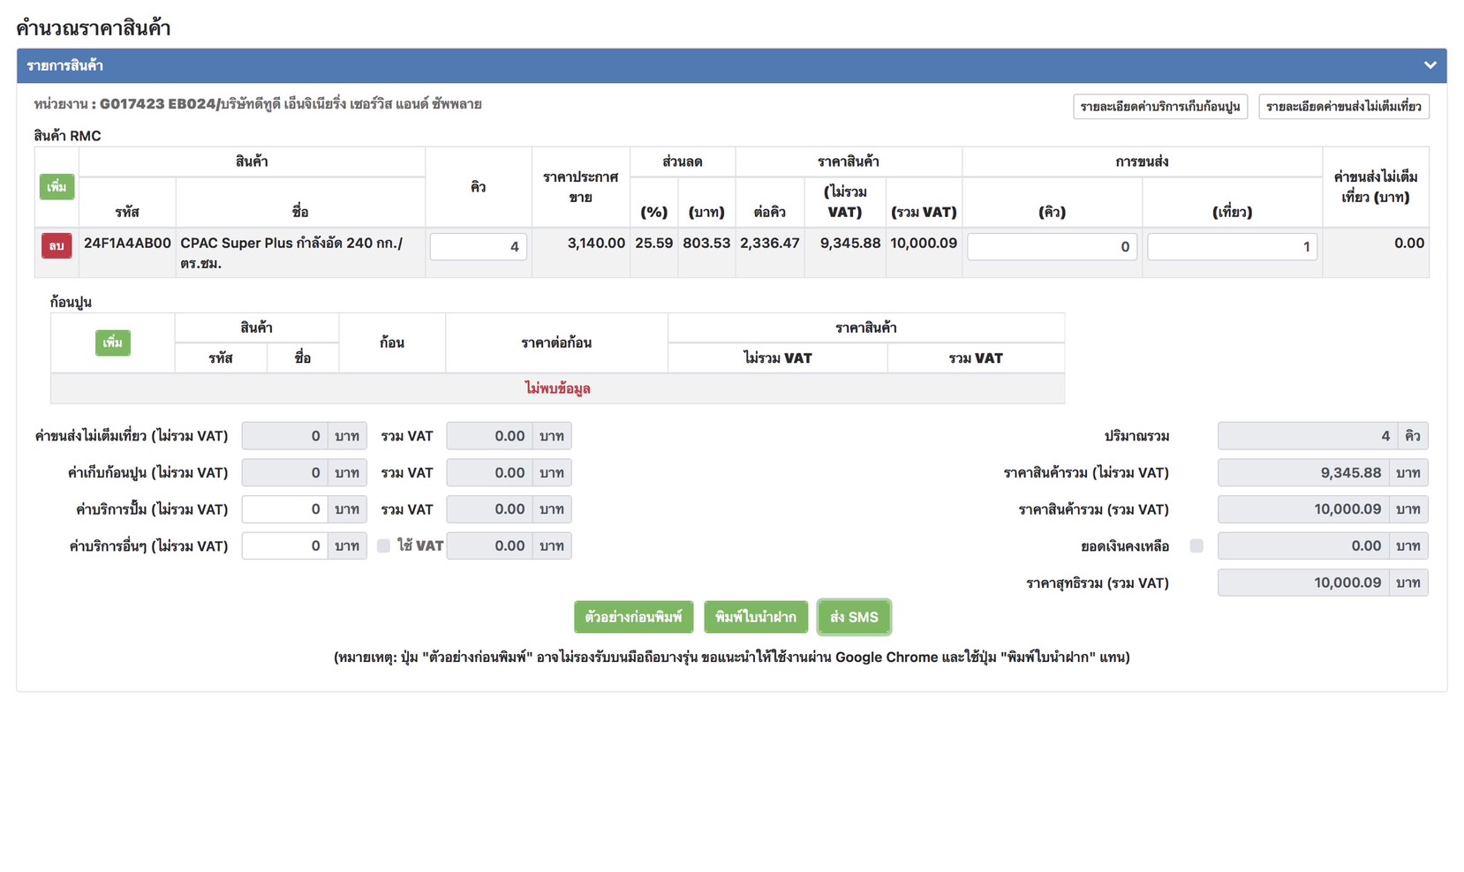Delete the CPAC Super Plus row with ลบ
Screen dimensions: 1464x872
(x=57, y=245)
